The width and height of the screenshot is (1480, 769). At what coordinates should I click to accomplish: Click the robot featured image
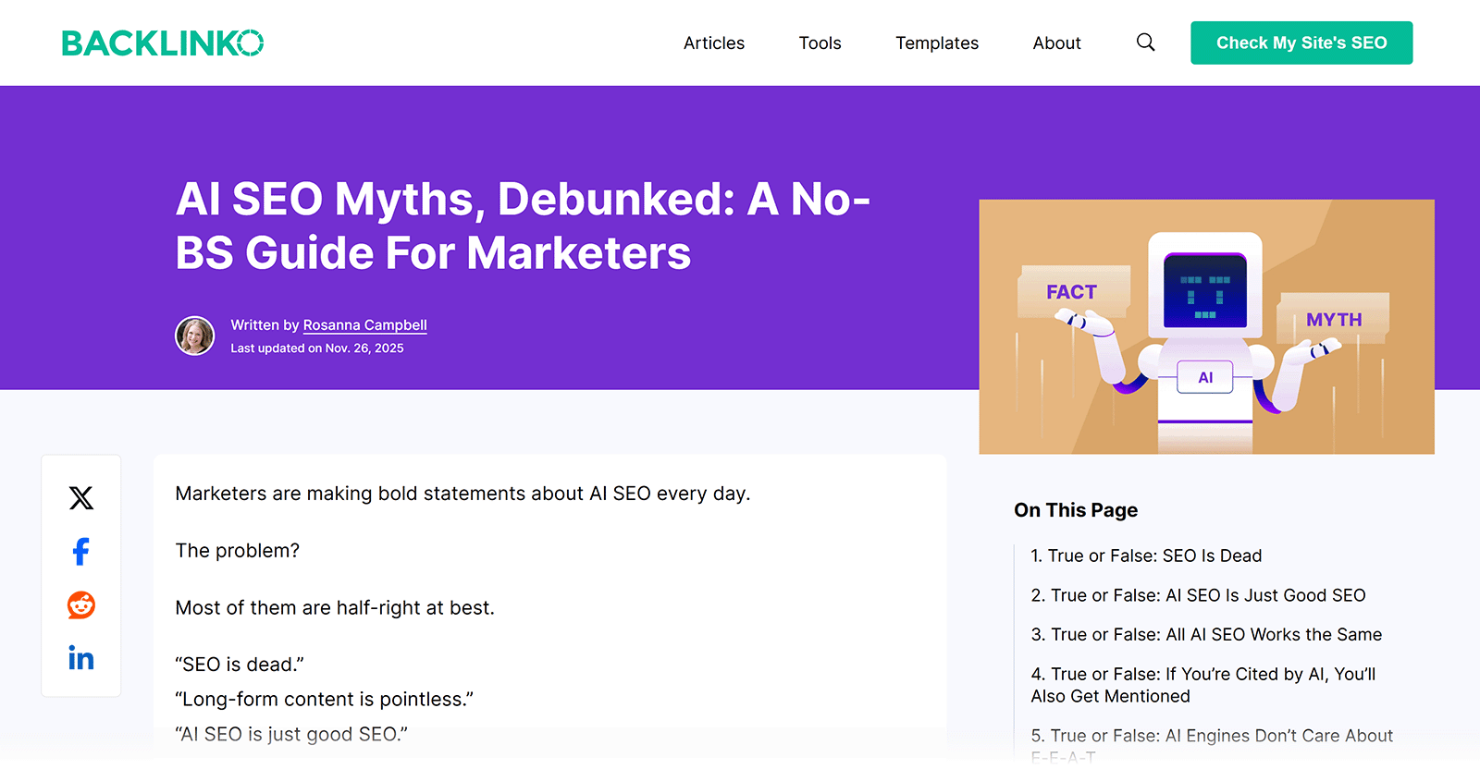1206,326
